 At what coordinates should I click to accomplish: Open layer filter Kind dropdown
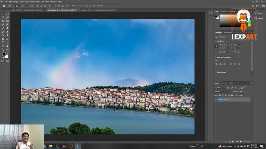(220, 88)
